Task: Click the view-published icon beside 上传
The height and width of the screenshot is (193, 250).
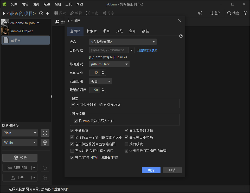Action: 45,178
